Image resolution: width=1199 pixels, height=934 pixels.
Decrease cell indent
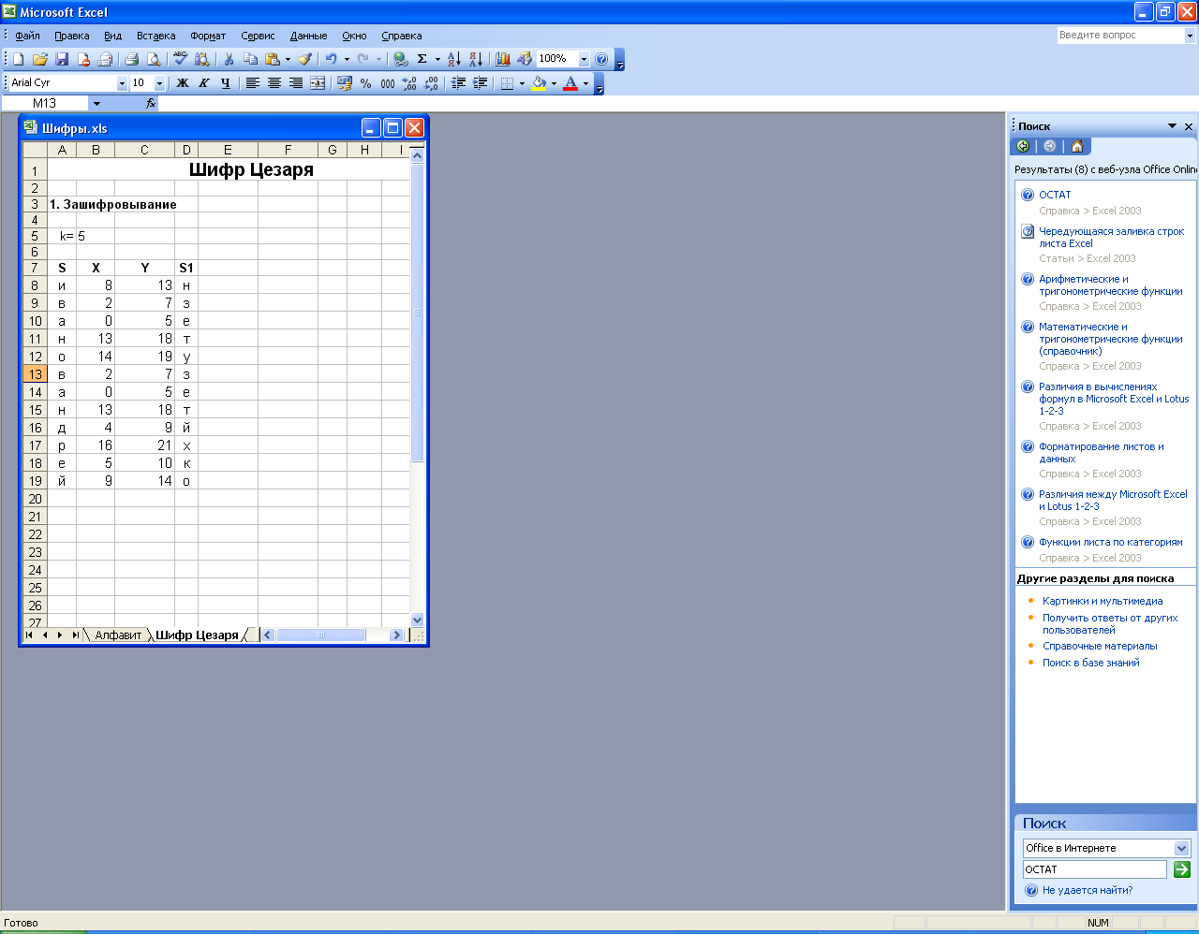coord(458,83)
